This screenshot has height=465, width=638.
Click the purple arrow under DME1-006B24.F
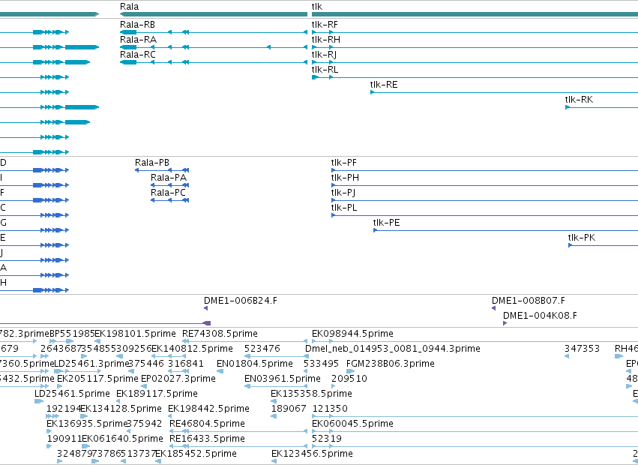206,308
